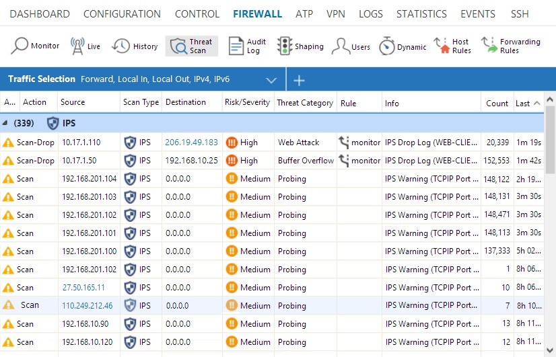The height and width of the screenshot is (357, 556).
Task: Open the Monitor view magnifier icon
Action: tap(20, 46)
